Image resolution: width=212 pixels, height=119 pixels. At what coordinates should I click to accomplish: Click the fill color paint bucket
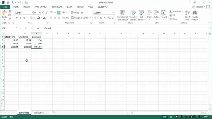(x=38, y=18)
